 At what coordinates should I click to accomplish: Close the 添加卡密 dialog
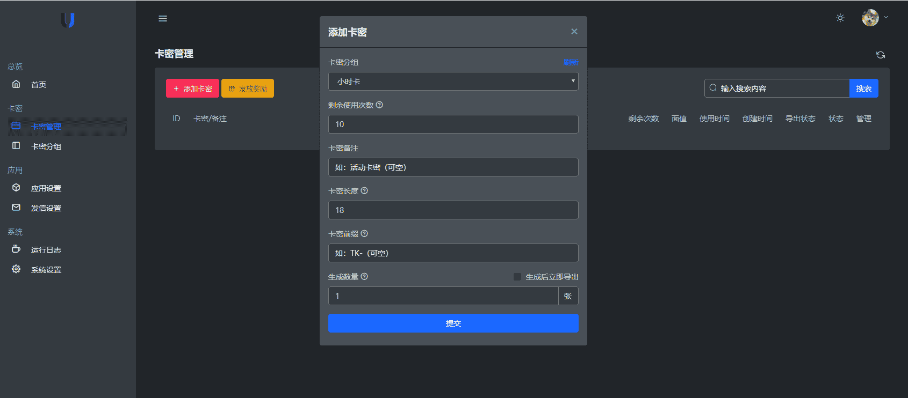(x=574, y=32)
